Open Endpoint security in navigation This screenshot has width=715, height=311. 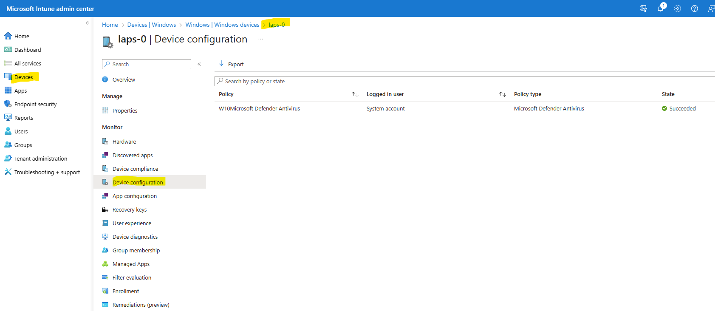click(x=35, y=105)
